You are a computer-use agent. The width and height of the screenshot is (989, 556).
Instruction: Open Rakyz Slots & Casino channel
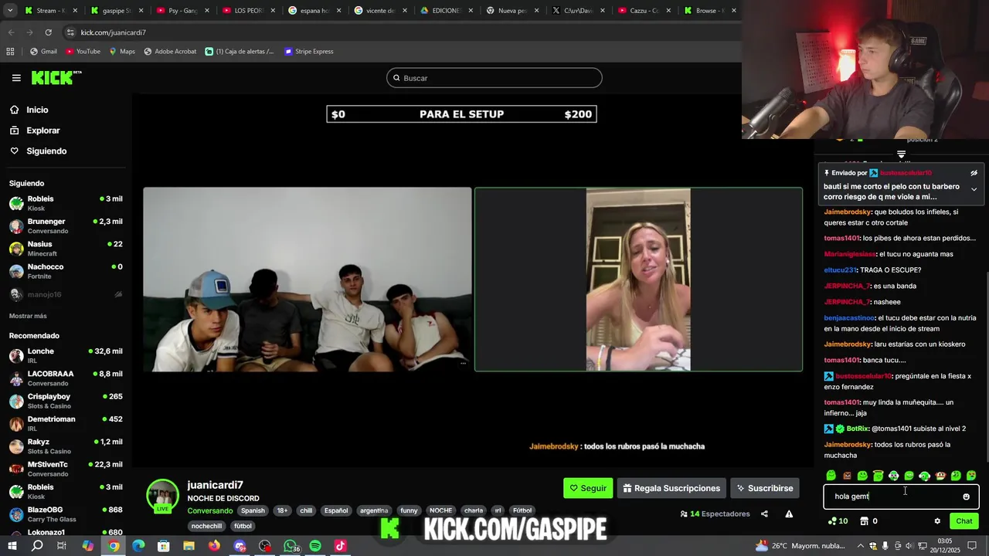click(66, 446)
